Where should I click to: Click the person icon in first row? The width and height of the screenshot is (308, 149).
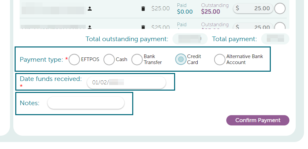point(90,9)
